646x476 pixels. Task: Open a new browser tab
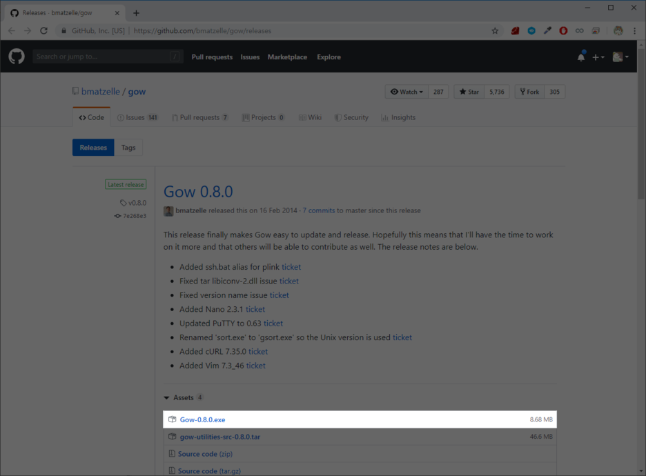(137, 13)
